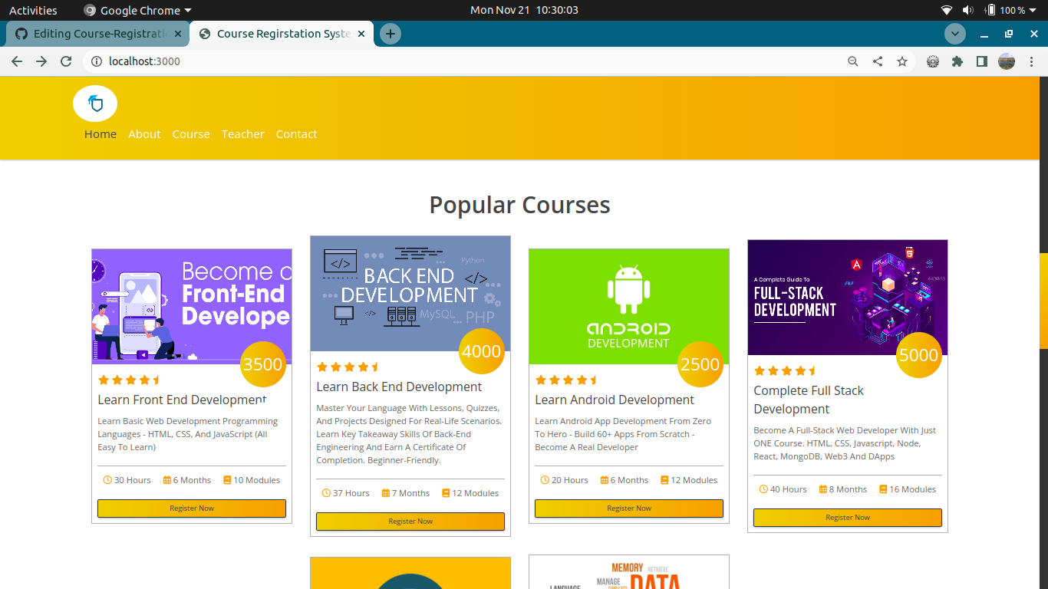
Task: Click the modules icon beside "12 Modules" on Android course
Action: [663, 479]
